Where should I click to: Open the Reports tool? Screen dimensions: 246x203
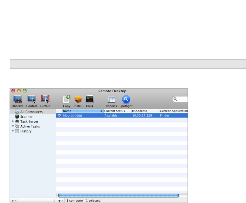pyautogui.click(x=112, y=99)
